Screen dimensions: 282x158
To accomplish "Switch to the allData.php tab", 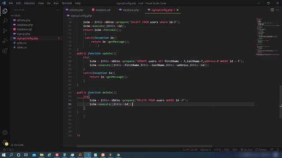I will click(x=76, y=10).
